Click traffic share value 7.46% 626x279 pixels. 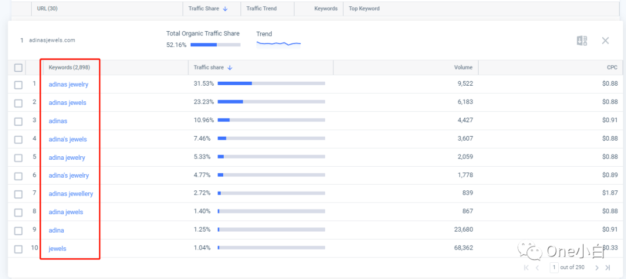tap(202, 138)
